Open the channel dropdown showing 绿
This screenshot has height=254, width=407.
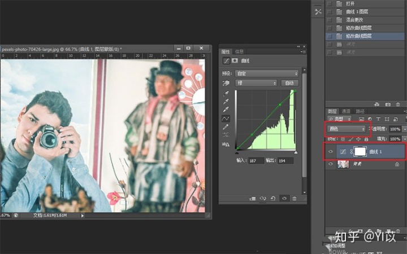click(x=256, y=83)
